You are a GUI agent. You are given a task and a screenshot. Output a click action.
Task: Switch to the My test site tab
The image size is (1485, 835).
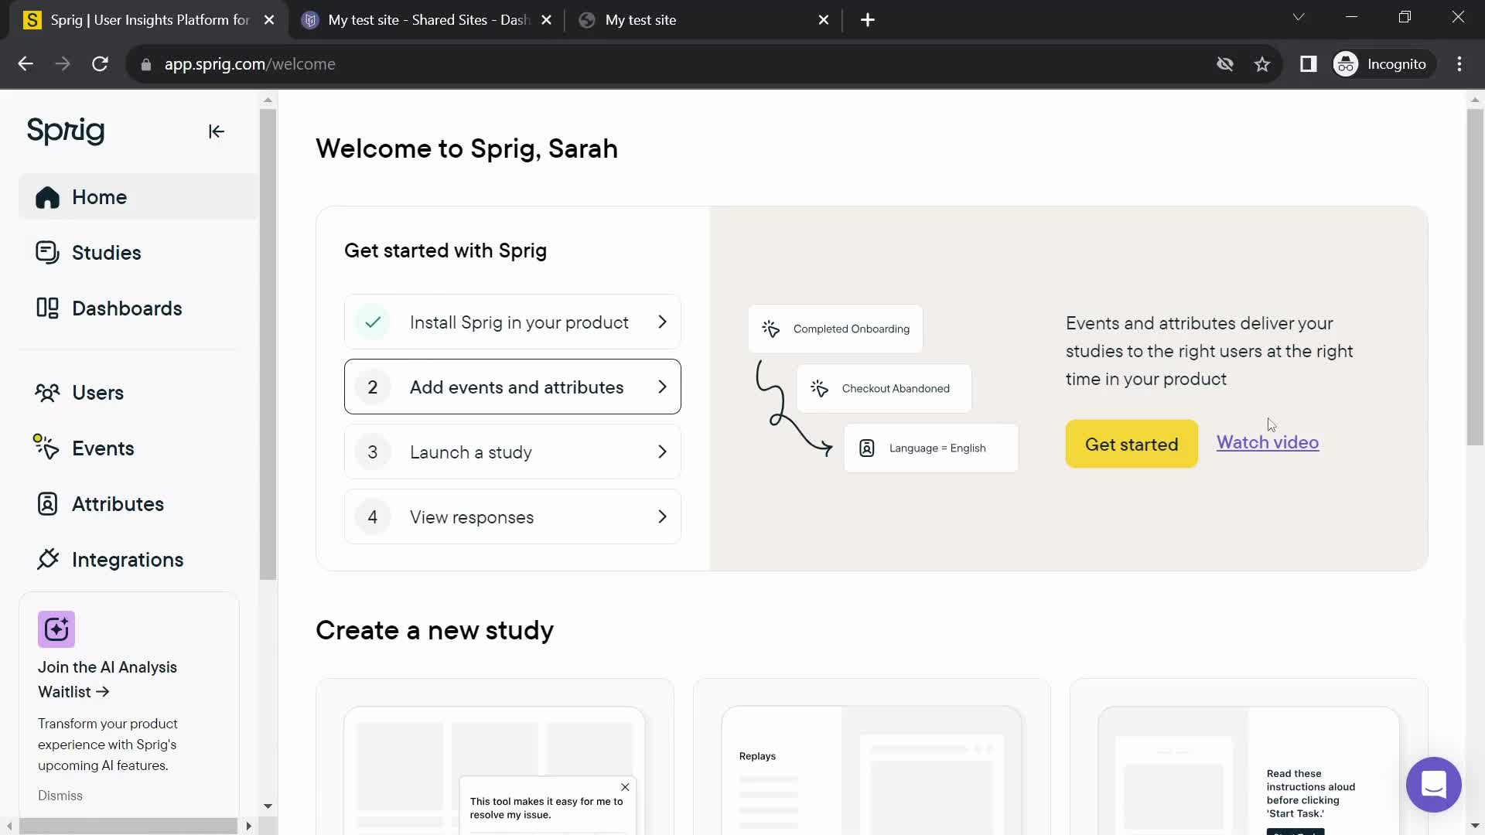click(x=640, y=20)
